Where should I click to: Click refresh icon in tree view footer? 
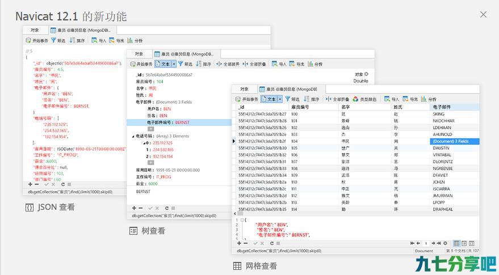(167, 208)
